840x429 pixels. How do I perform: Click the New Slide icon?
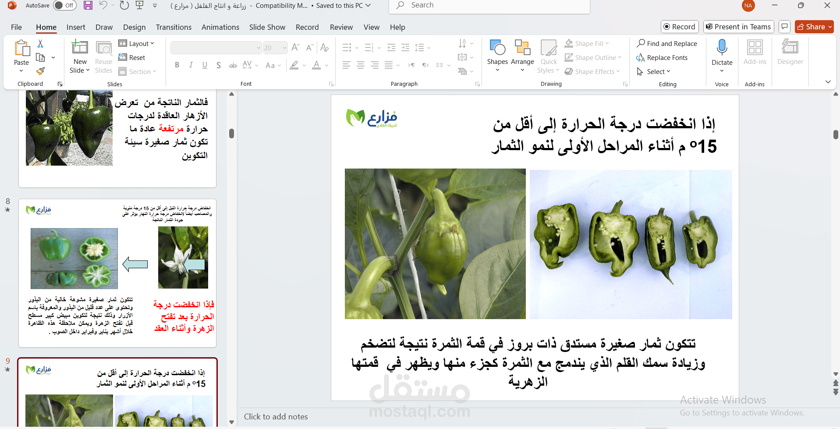point(80,47)
